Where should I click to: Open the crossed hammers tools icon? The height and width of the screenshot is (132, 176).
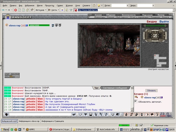(x=32, y=10)
